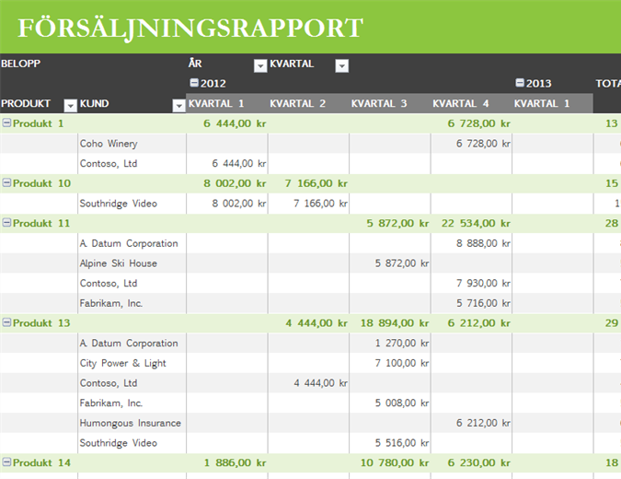Open the KUND filter dropdown
Screen dimensions: 621x479
[179, 106]
